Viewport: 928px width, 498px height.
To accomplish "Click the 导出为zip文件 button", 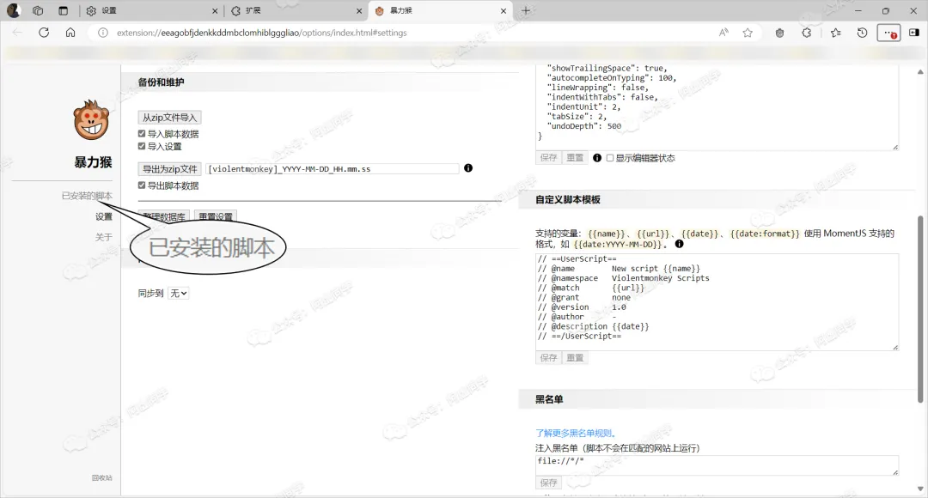I will point(169,169).
